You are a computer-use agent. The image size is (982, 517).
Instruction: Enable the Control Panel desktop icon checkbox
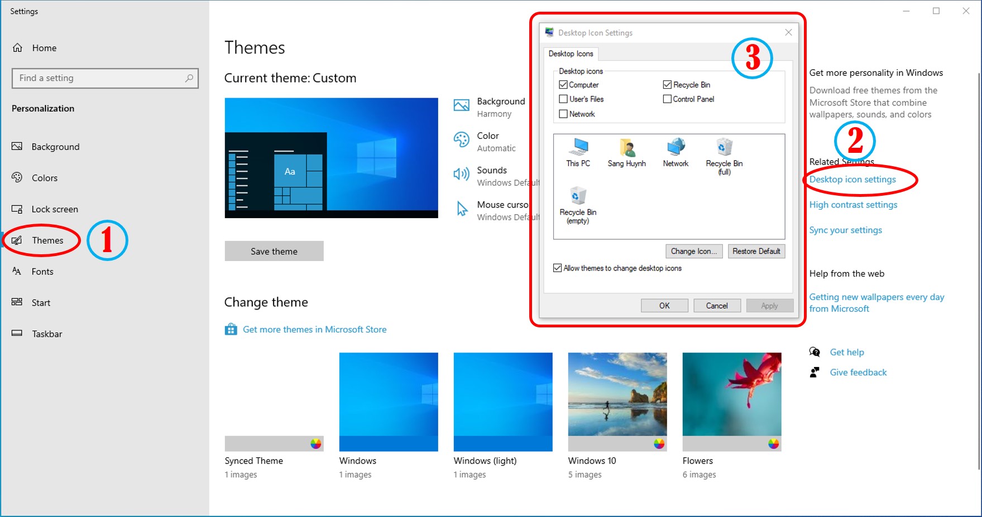[667, 99]
